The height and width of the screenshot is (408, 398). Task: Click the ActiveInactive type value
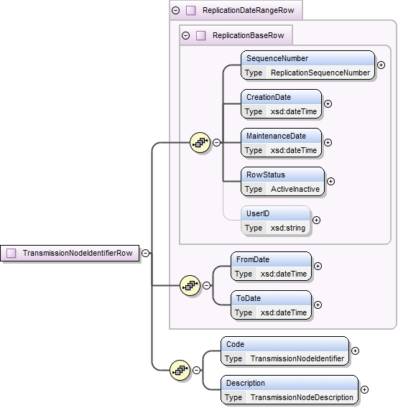click(x=295, y=189)
